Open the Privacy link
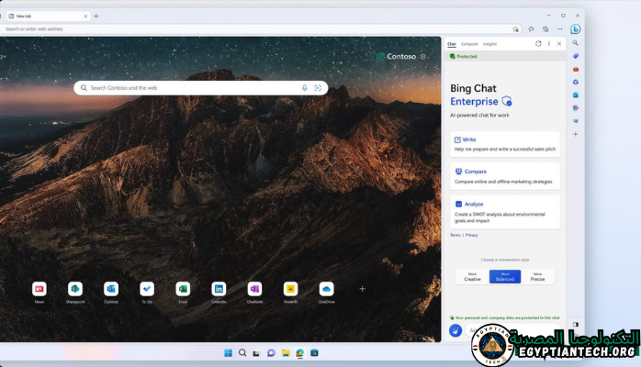The image size is (641, 367). [x=471, y=235]
